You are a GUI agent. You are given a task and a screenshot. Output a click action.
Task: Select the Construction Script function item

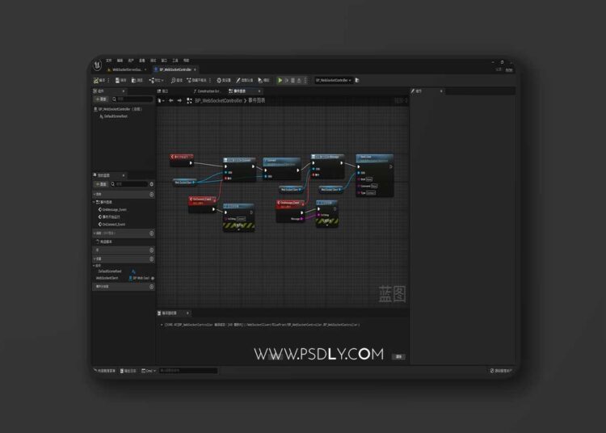104,242
